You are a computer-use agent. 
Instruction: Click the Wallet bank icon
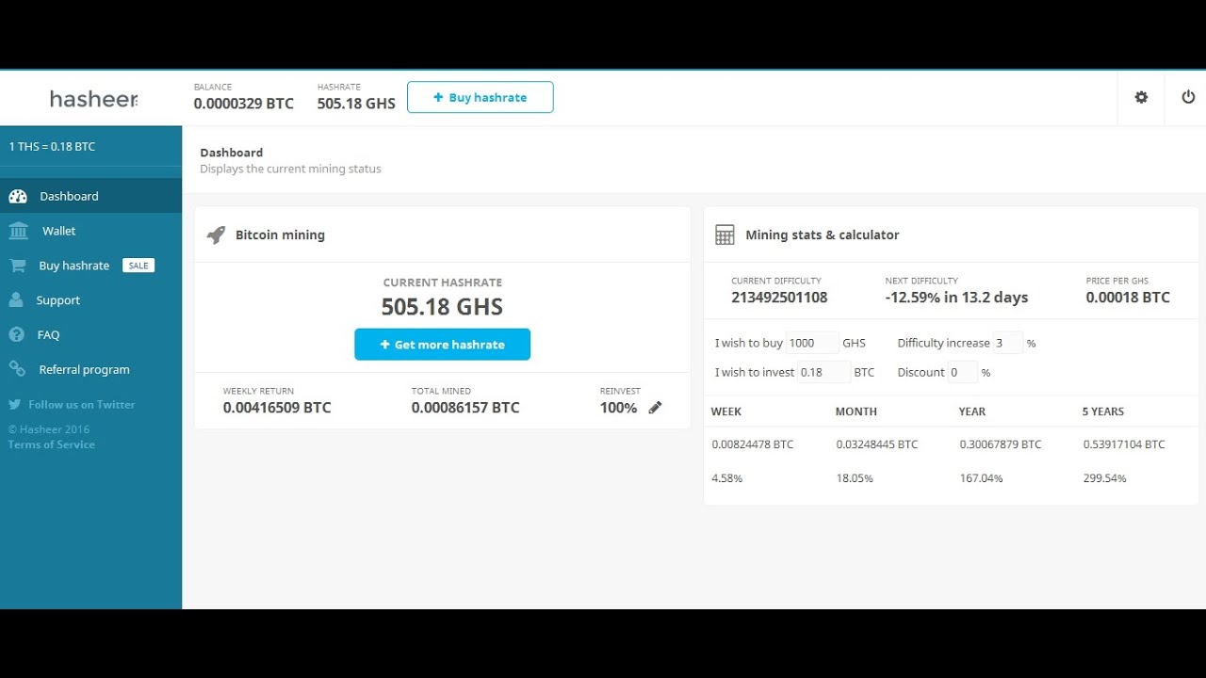point(18,231)
